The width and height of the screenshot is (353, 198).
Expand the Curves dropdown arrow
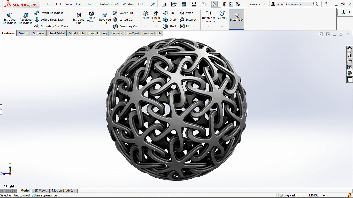point(222,27)
